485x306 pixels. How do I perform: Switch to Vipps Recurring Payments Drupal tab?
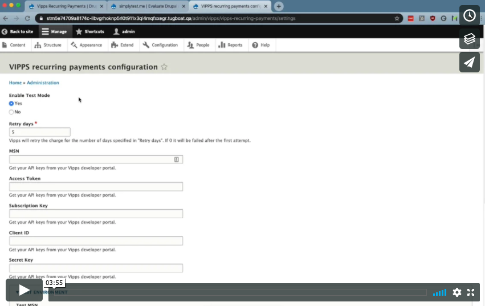66,6
